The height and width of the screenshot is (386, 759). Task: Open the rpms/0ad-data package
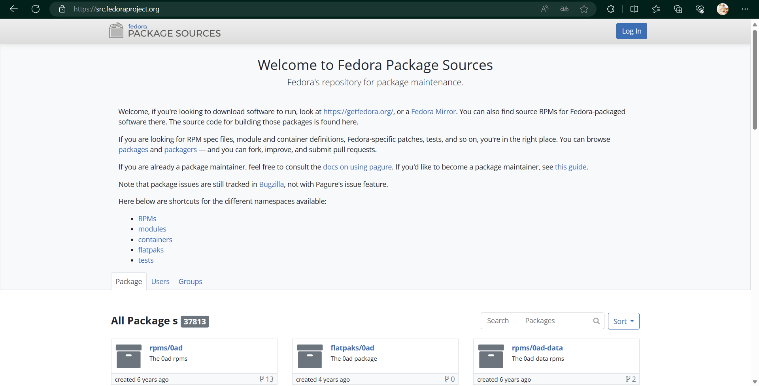pyautogui.click(x=537, y=348)
